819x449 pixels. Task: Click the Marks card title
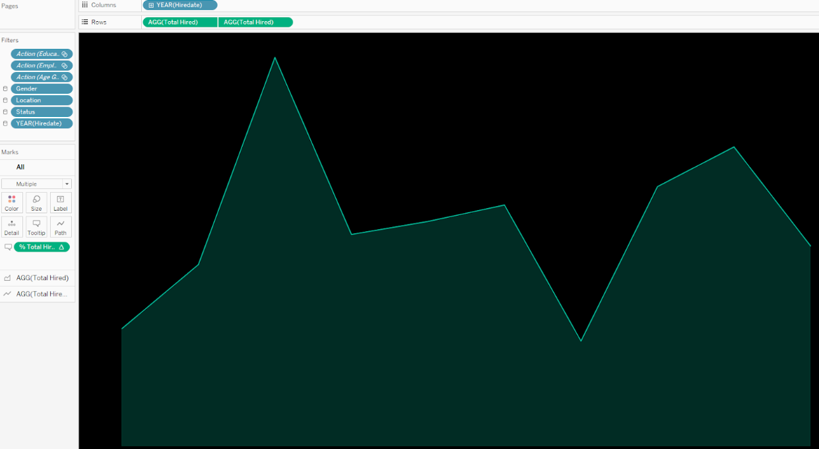tap(10, 152)
